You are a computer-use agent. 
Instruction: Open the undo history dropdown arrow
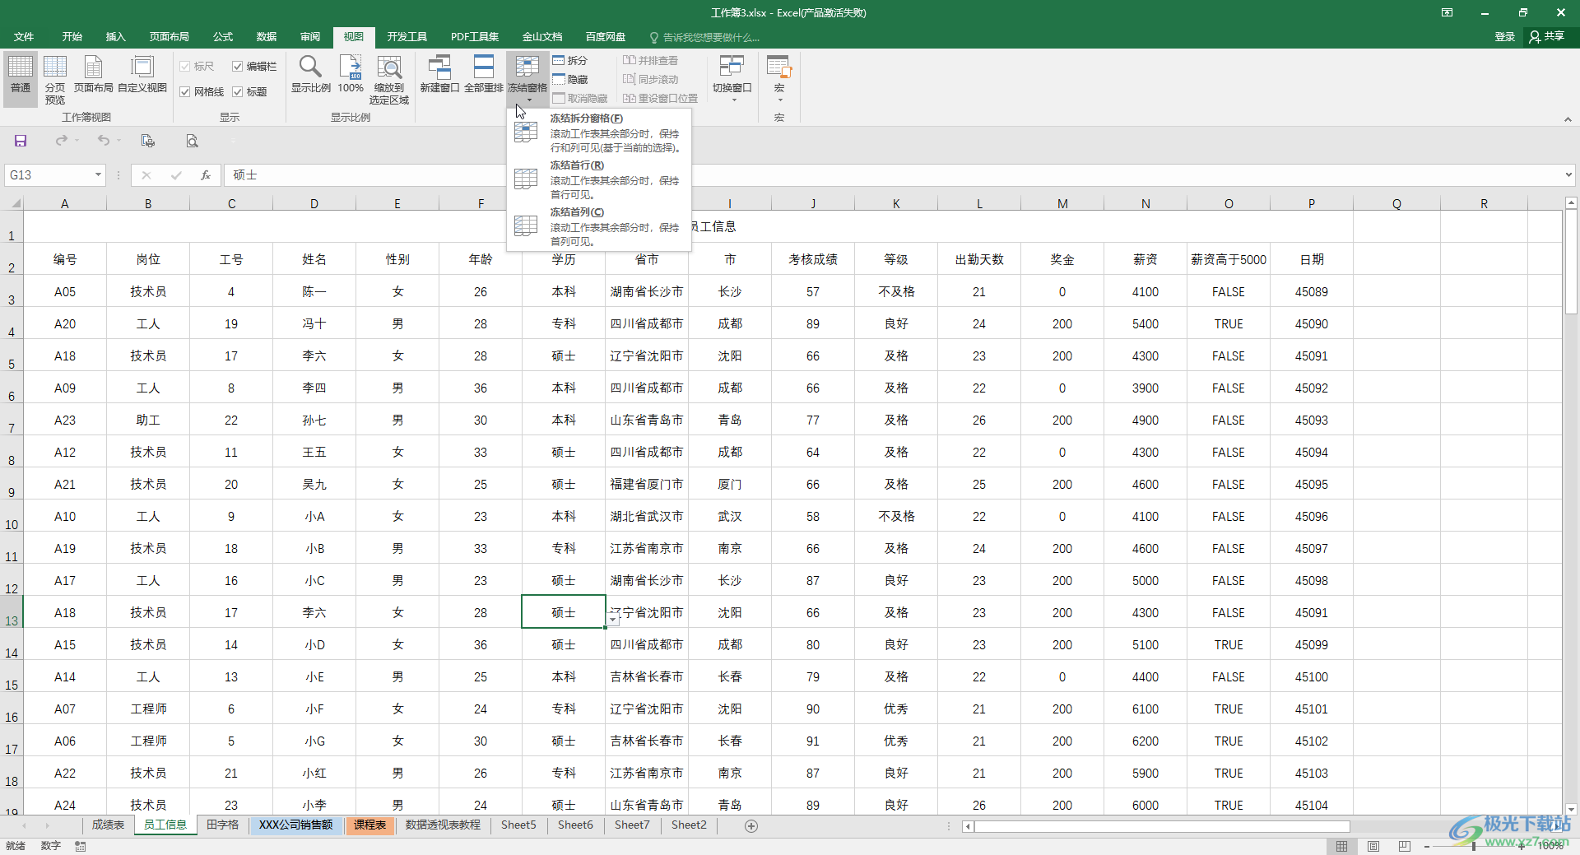(x=119, y=141)
